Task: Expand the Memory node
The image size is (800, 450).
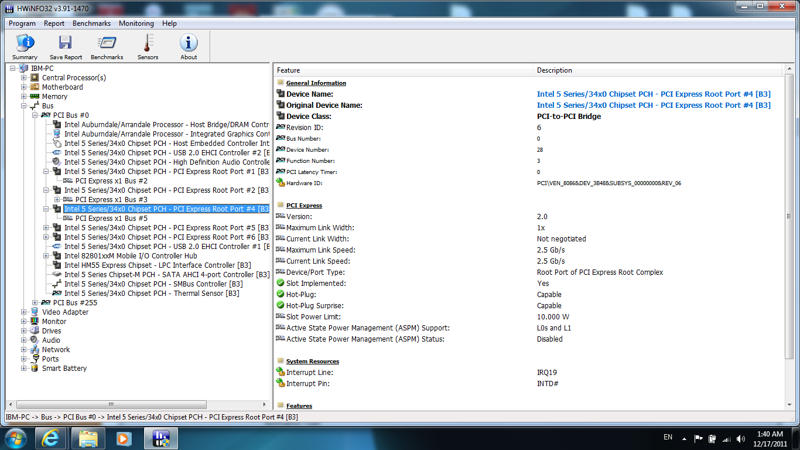Action: point(24,97)
